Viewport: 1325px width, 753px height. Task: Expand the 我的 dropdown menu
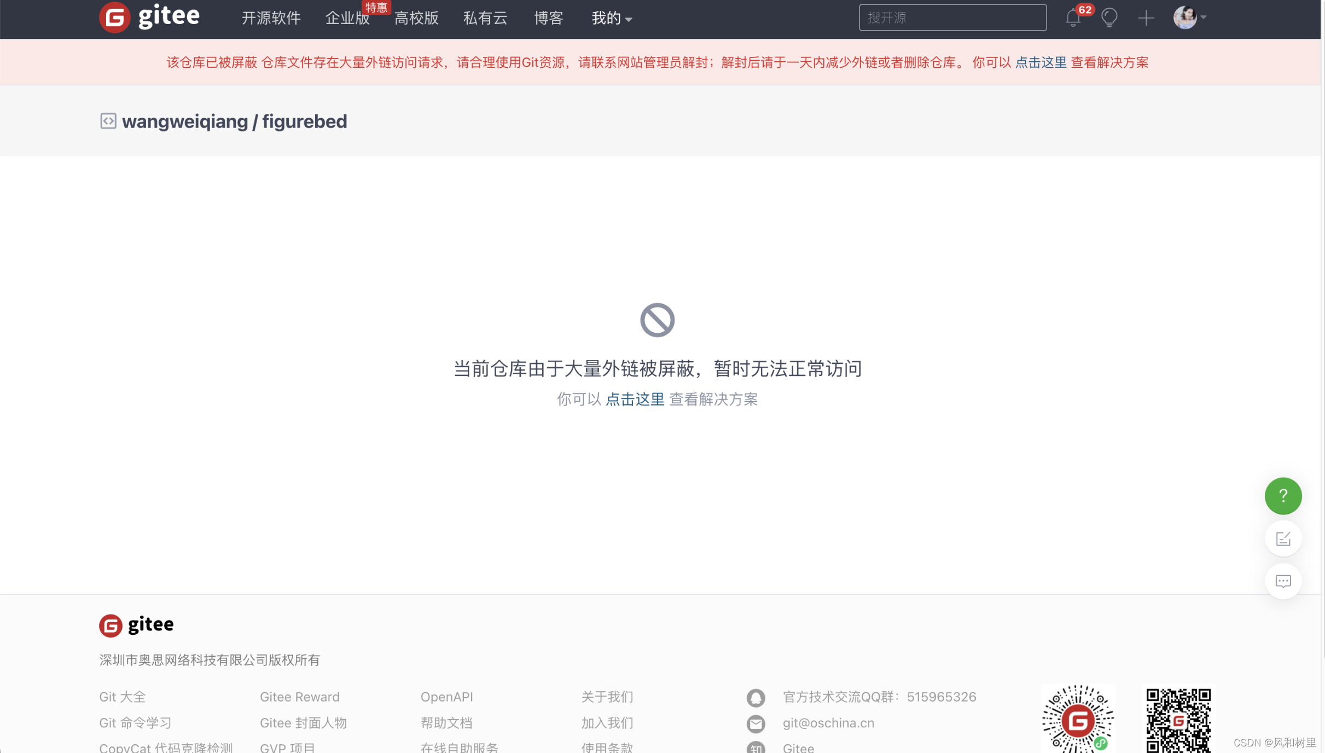point(612,18)
